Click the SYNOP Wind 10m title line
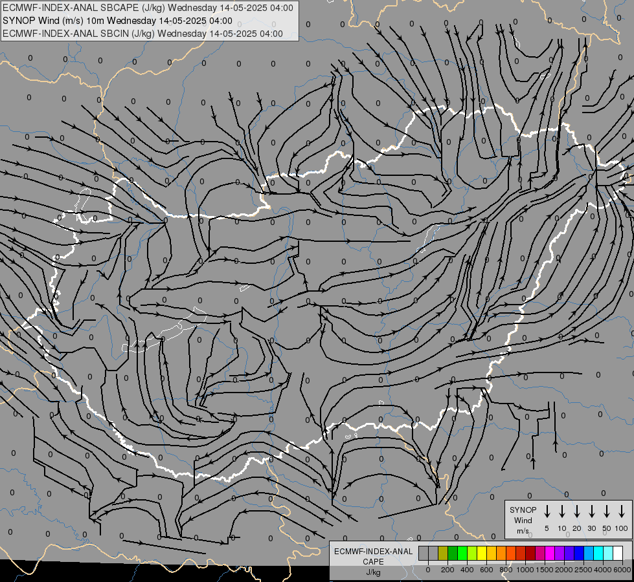This screenshot has width=634, height=582. pos(117,21)
